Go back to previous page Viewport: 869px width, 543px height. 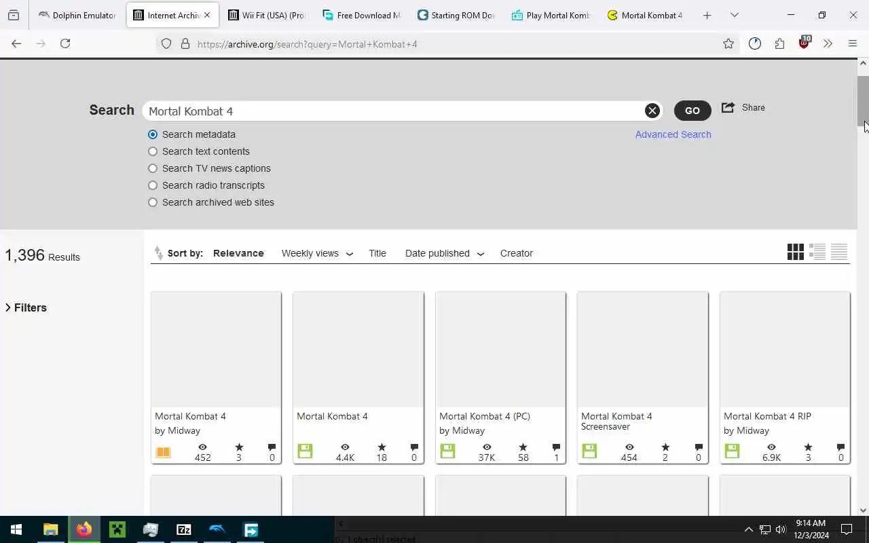click(16, 43)
